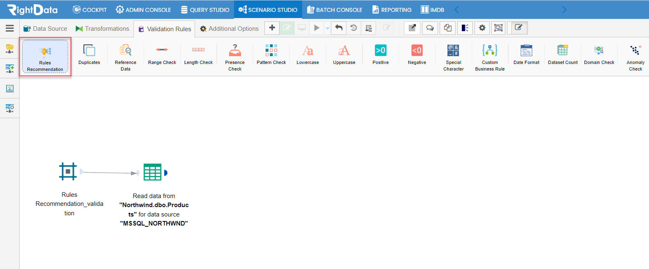Open ADMIN CONSOLE module

click(x=143, y=9)
